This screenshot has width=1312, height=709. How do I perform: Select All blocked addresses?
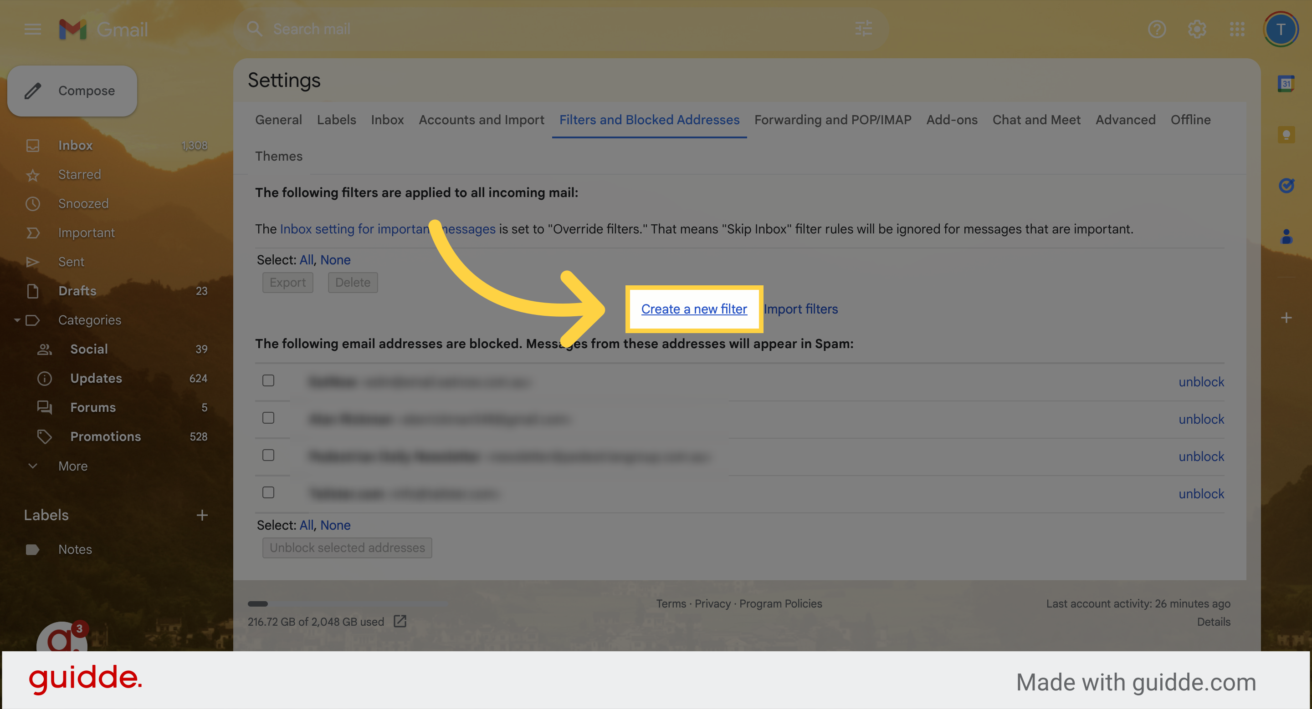pyautogui.click(x=306, y=525)
